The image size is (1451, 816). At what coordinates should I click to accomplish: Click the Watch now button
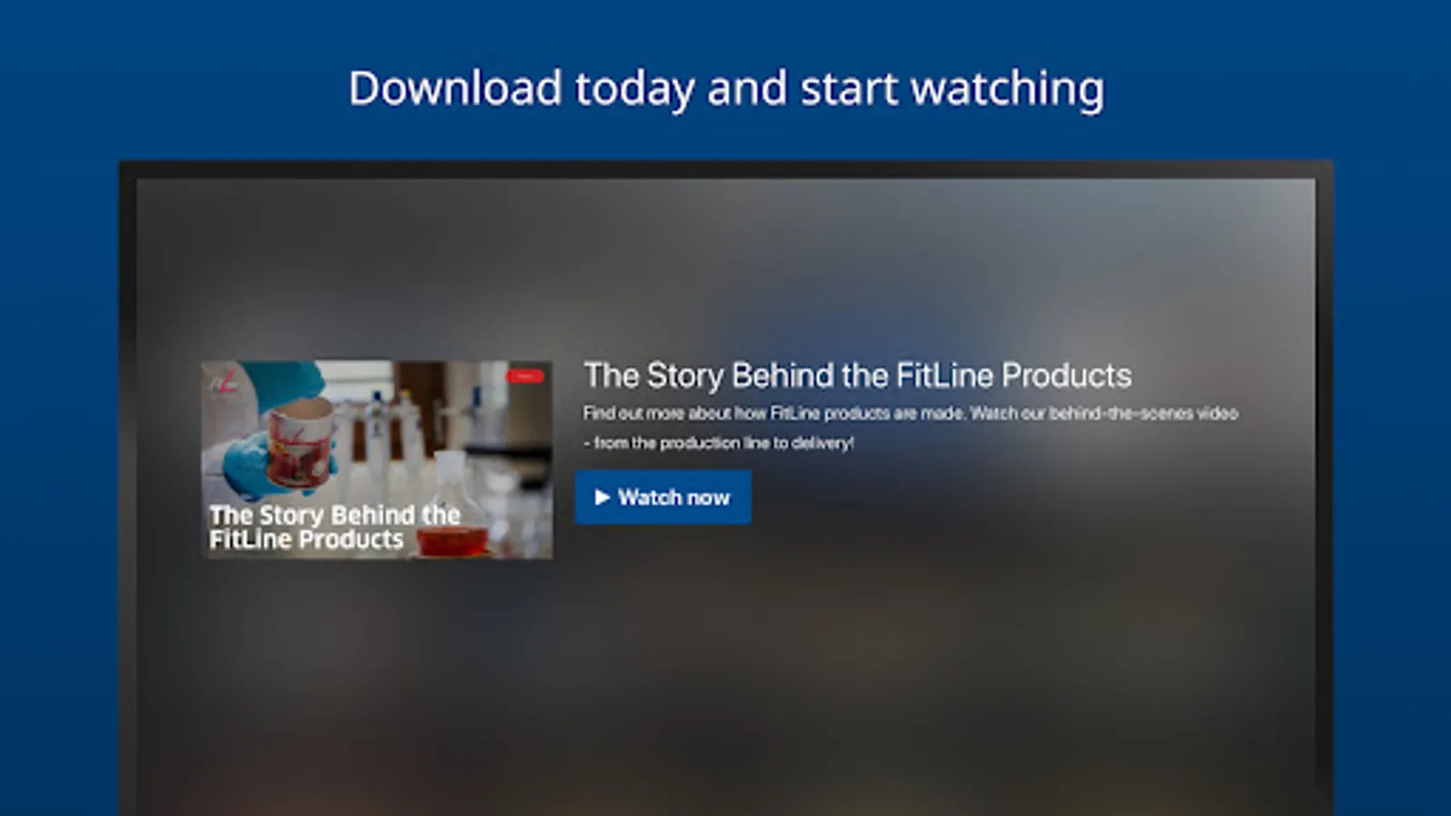(x=663, y=497)
